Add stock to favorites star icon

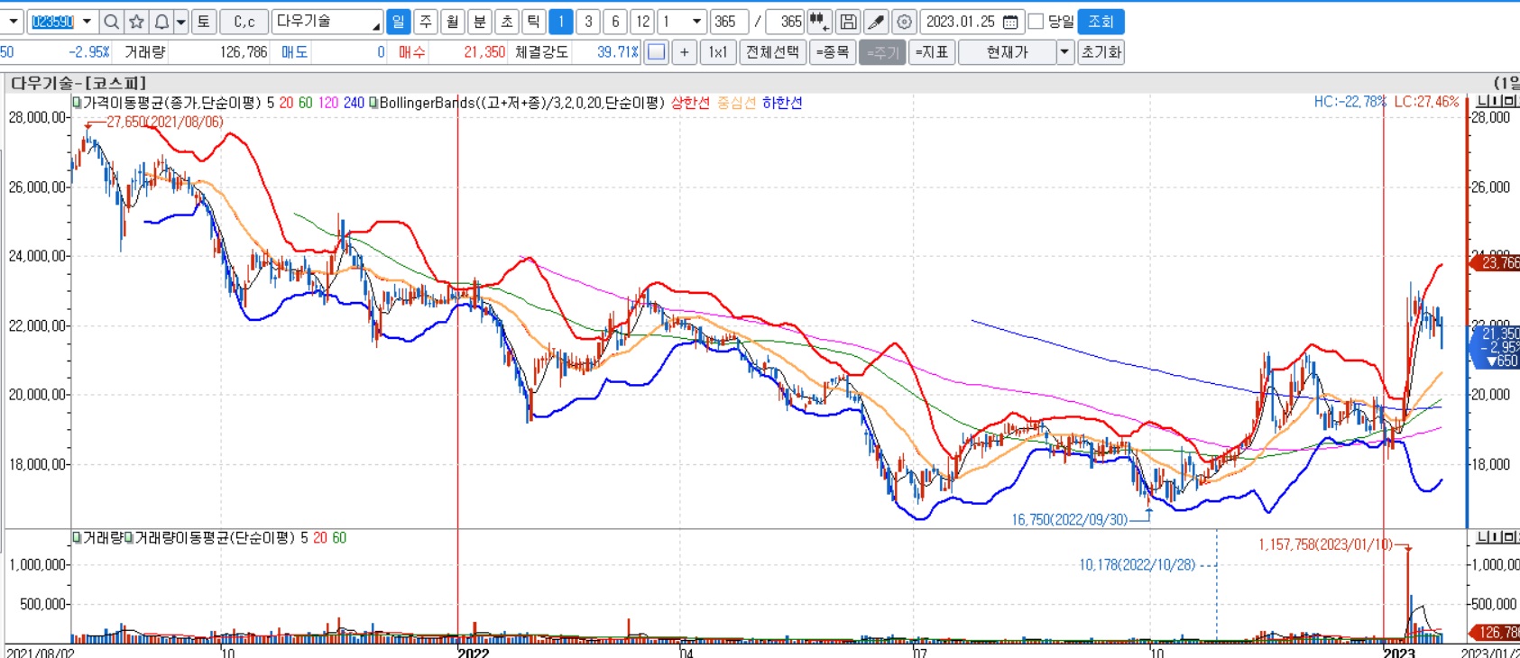pos(136,22)
